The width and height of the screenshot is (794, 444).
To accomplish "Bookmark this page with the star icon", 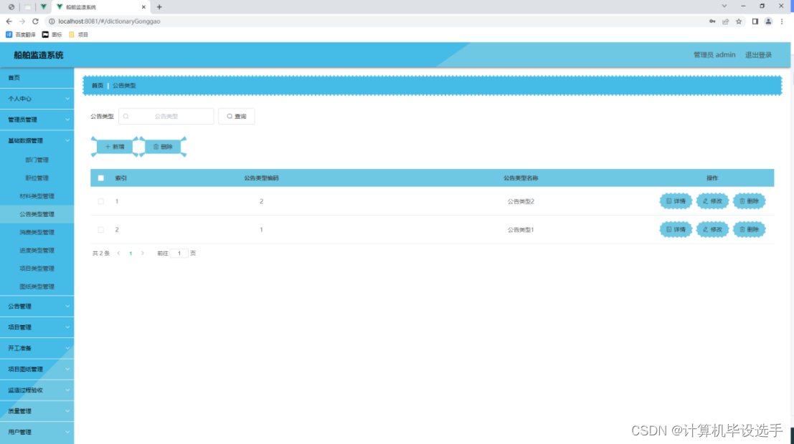I will point(739,21).
